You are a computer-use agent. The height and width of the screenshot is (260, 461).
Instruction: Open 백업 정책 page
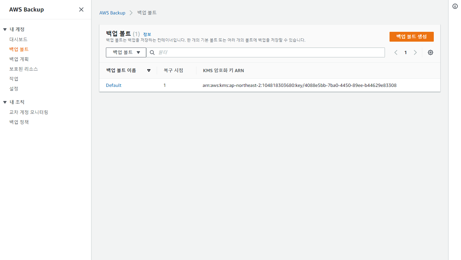(19, 122)
